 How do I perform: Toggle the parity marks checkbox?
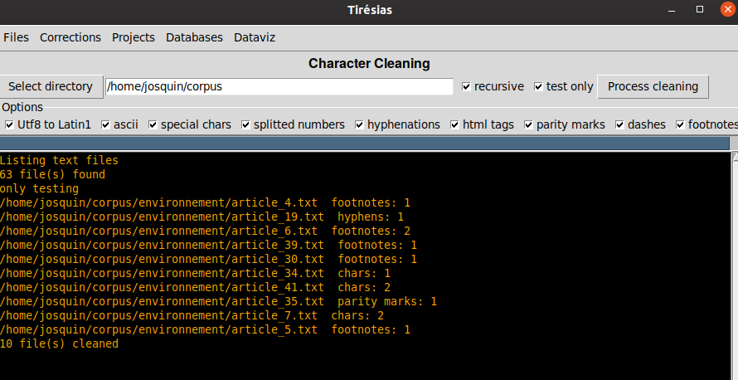coord(528,124)
